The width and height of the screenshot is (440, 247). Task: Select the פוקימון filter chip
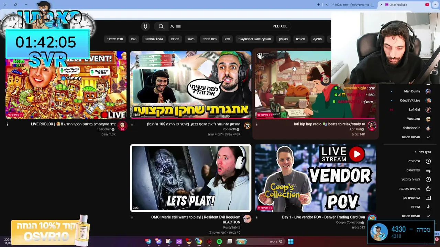(x=283, y=39)
